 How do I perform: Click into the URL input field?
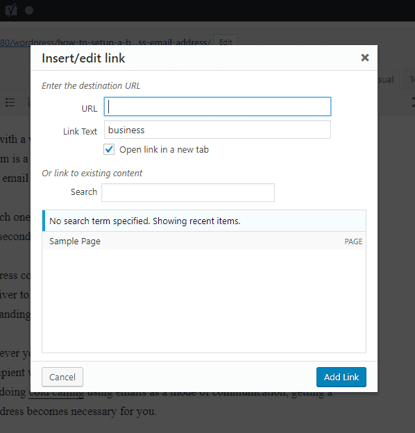point(217,107)
